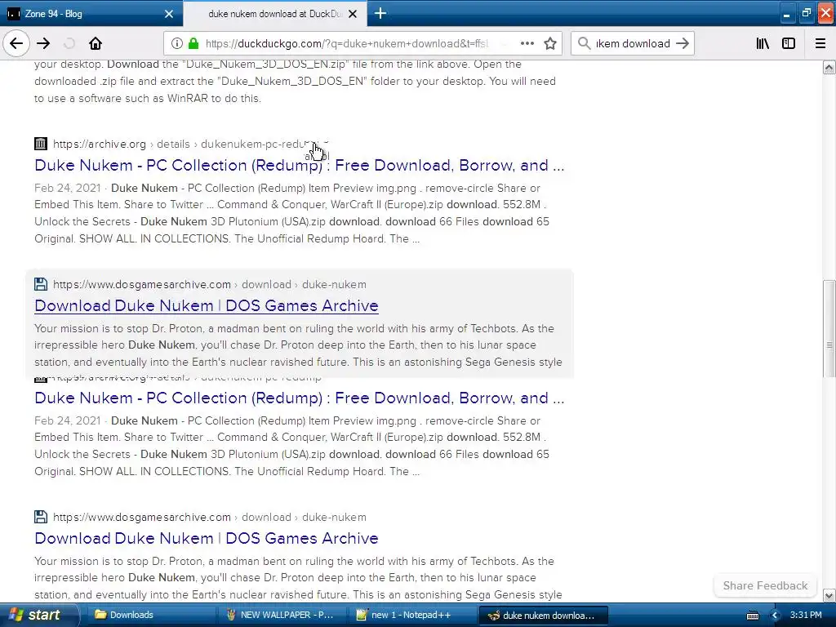Open the Library bookshelf icon
The height and width of the screenshot is (627, 836).
(x=763, y=43)
